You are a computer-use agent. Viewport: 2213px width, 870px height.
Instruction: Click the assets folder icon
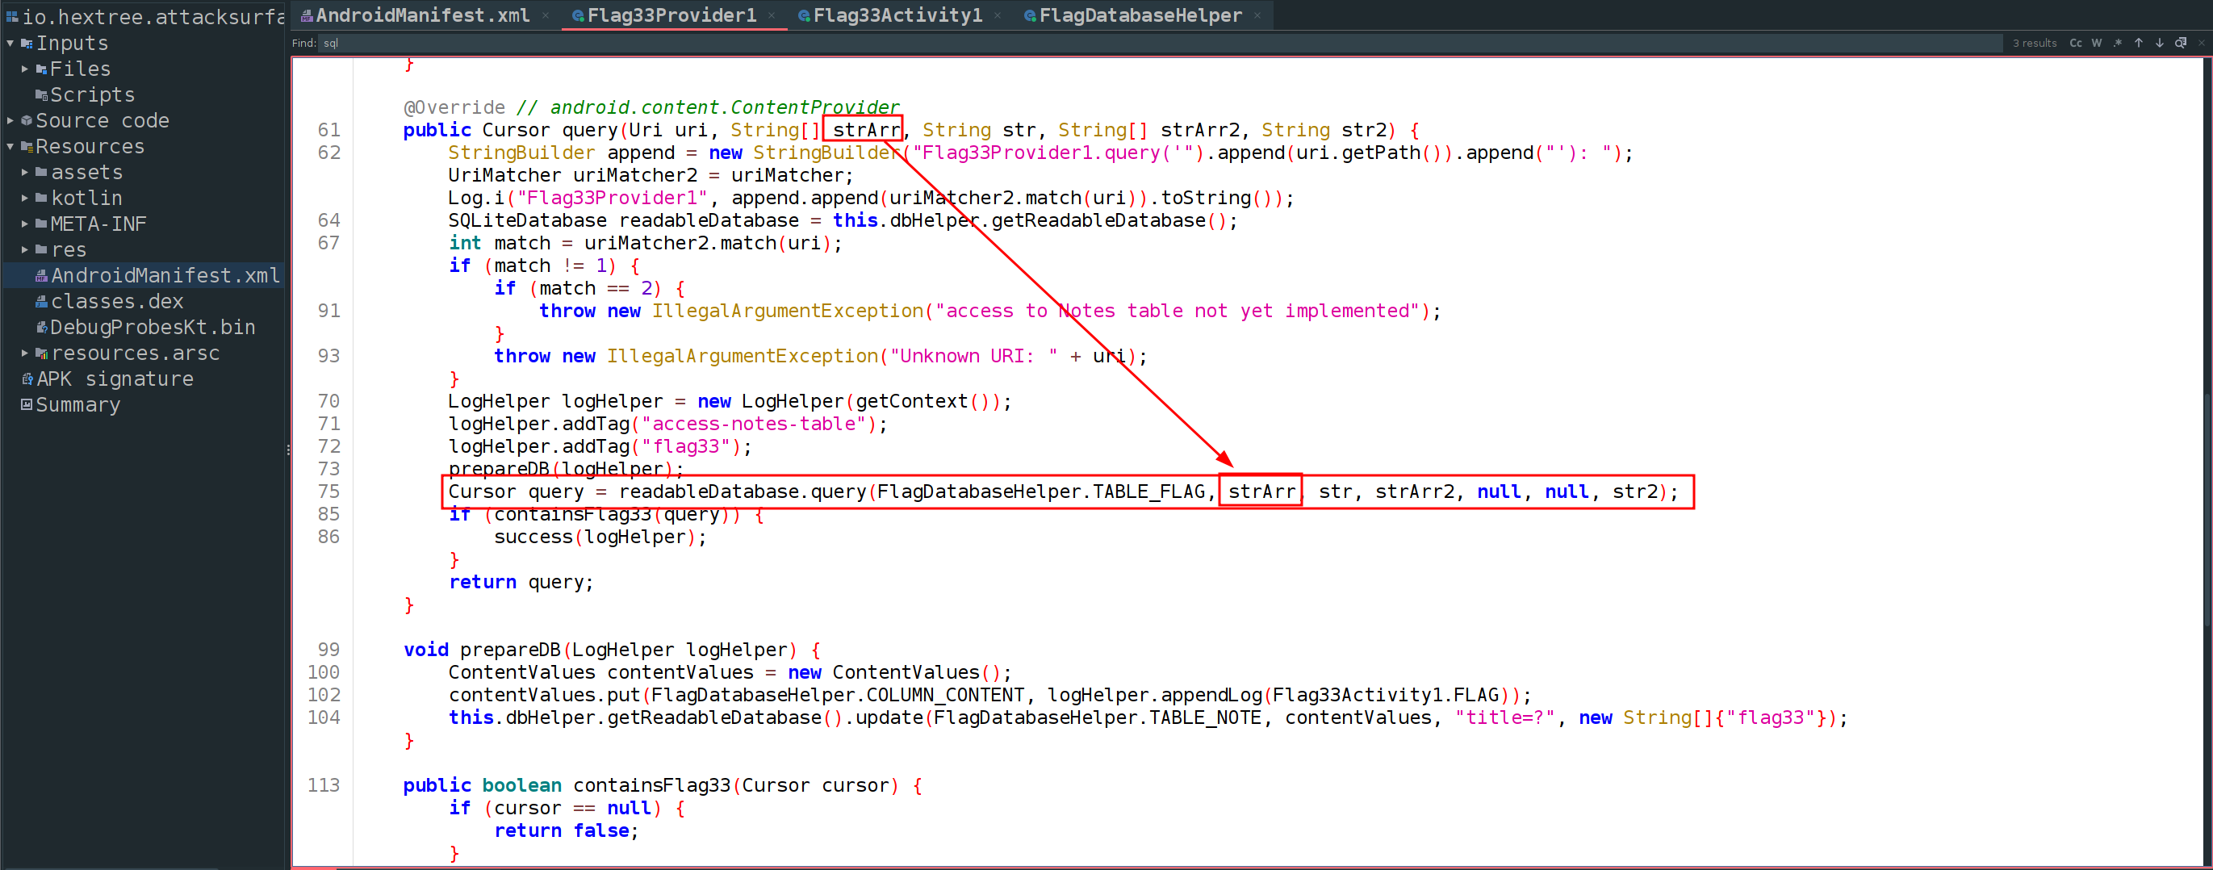[41, 173]
